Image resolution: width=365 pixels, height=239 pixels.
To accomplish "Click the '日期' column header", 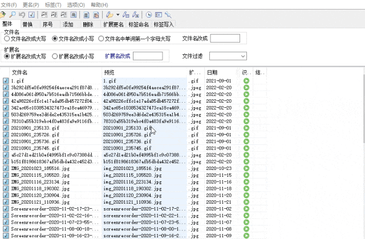I will pyautogui.click(x=221, y=72).
